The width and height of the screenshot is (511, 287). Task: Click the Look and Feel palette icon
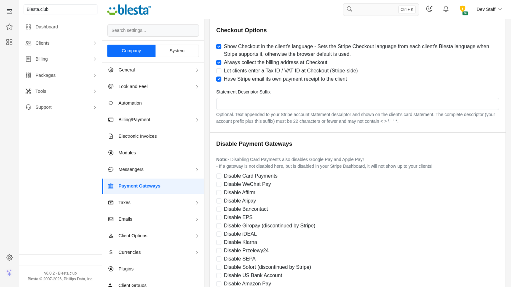(x=111, y=86)
